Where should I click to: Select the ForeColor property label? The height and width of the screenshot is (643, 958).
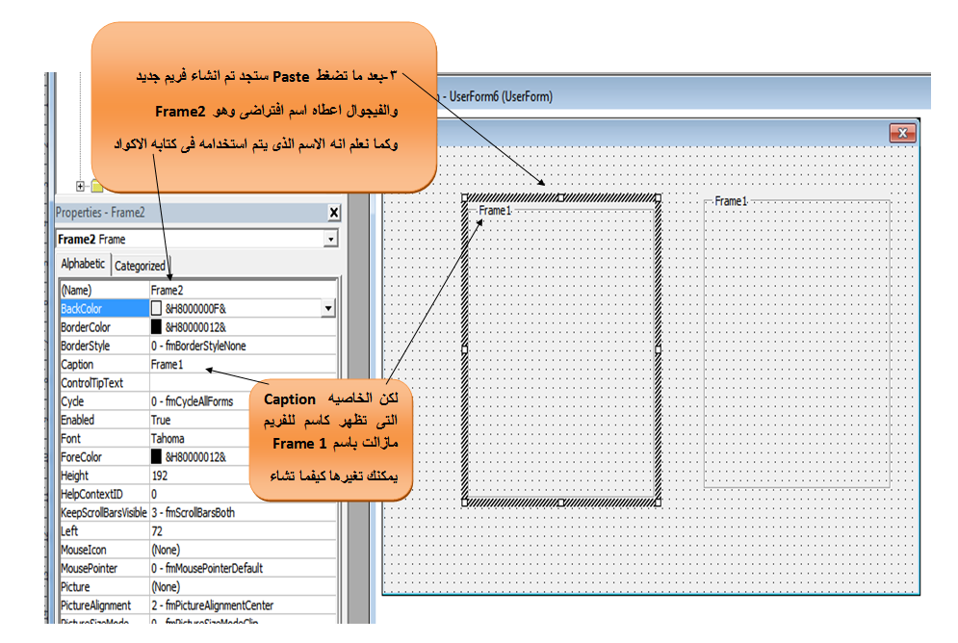pos(81,457)
